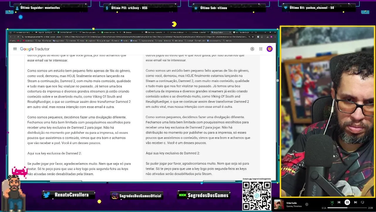Click the SegredosDosGamesOficial Instagram label
The width and height of the screenshot is (376, 212).
click(137, 196)
